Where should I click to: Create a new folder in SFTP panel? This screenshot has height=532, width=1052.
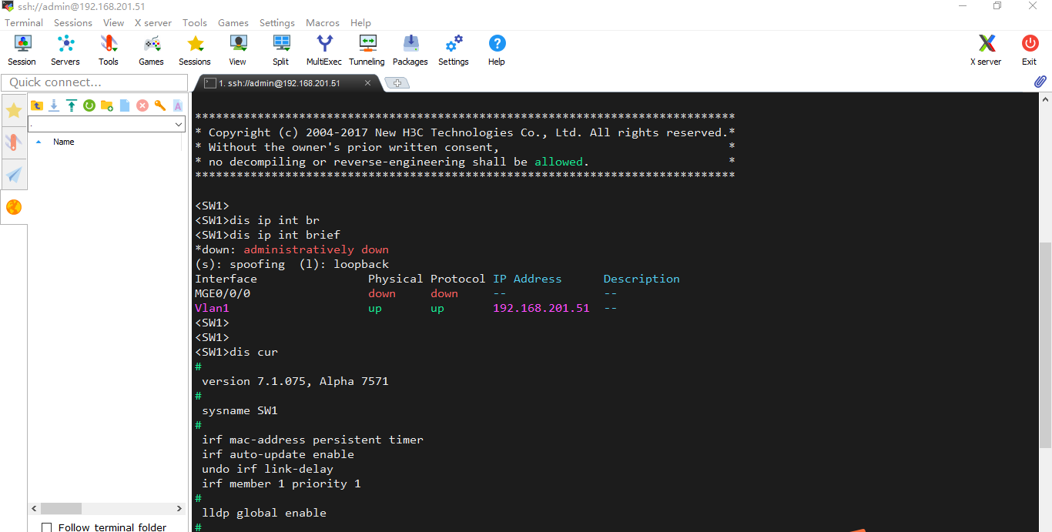[107, 105]
